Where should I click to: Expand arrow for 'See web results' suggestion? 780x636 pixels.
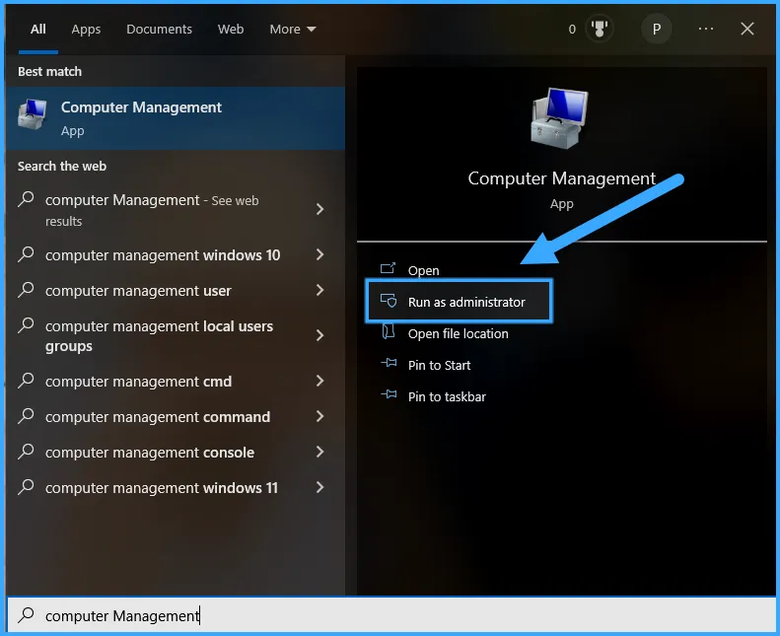[319, 209]
